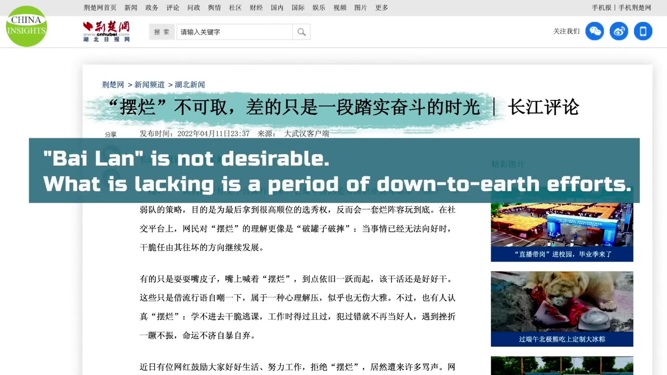Open the 过端午北极熊吃上定制大冰粽 caption
The image size is (667, 375).
click(562, 339)
